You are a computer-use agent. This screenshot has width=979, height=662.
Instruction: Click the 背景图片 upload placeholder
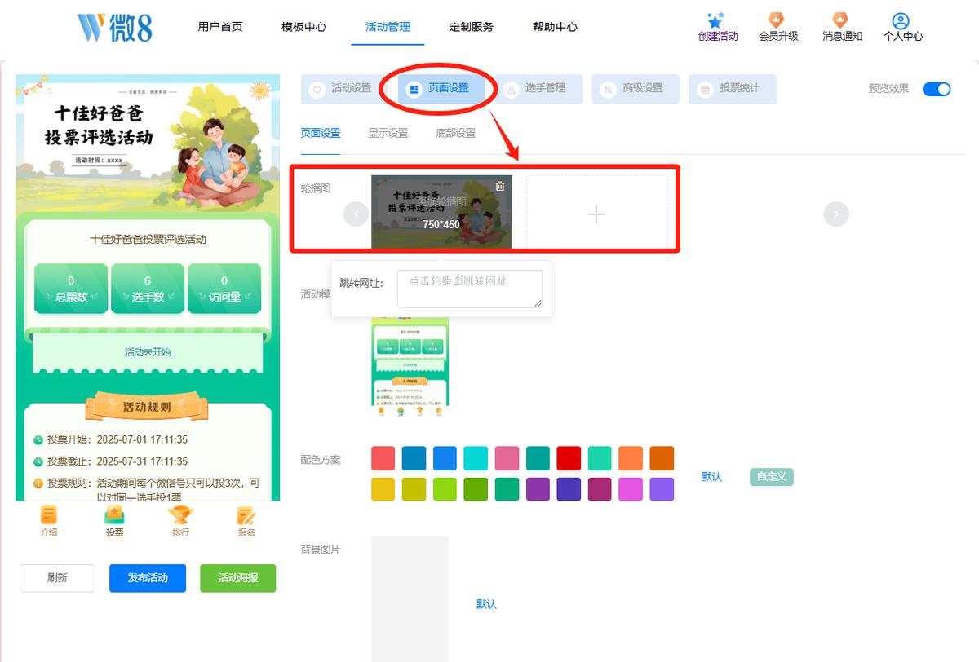(x=410, y=598)
